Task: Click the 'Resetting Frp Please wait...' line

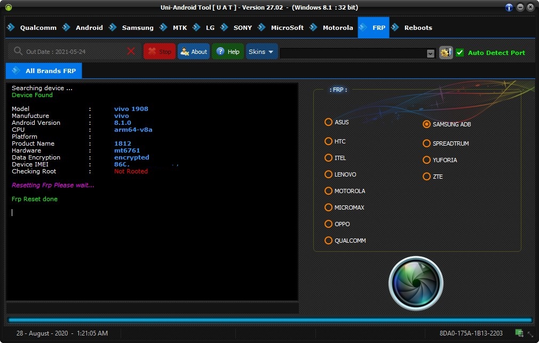Action: pos(53,185)
